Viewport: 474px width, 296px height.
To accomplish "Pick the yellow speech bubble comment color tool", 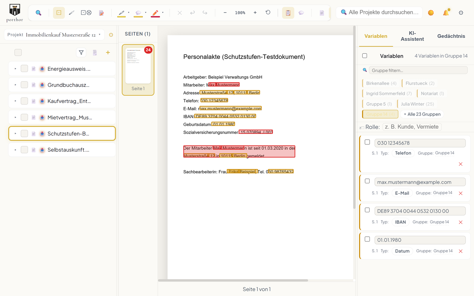I will [x=139, y=13].
